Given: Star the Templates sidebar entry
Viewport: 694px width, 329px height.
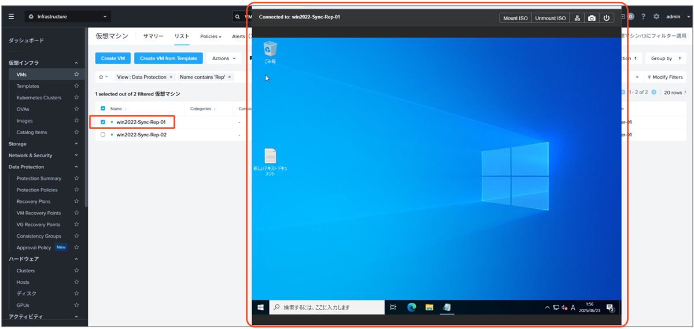Looking at the screenshot, I should click(76, 86).
